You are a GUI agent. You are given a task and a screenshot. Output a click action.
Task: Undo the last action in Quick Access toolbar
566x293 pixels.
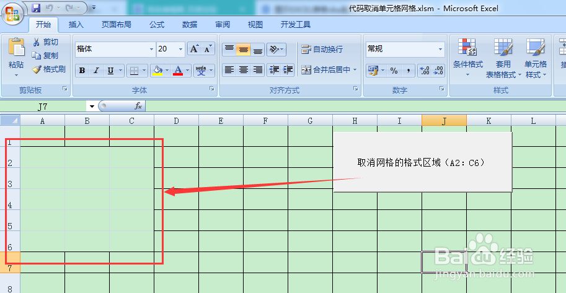[49, 7]
